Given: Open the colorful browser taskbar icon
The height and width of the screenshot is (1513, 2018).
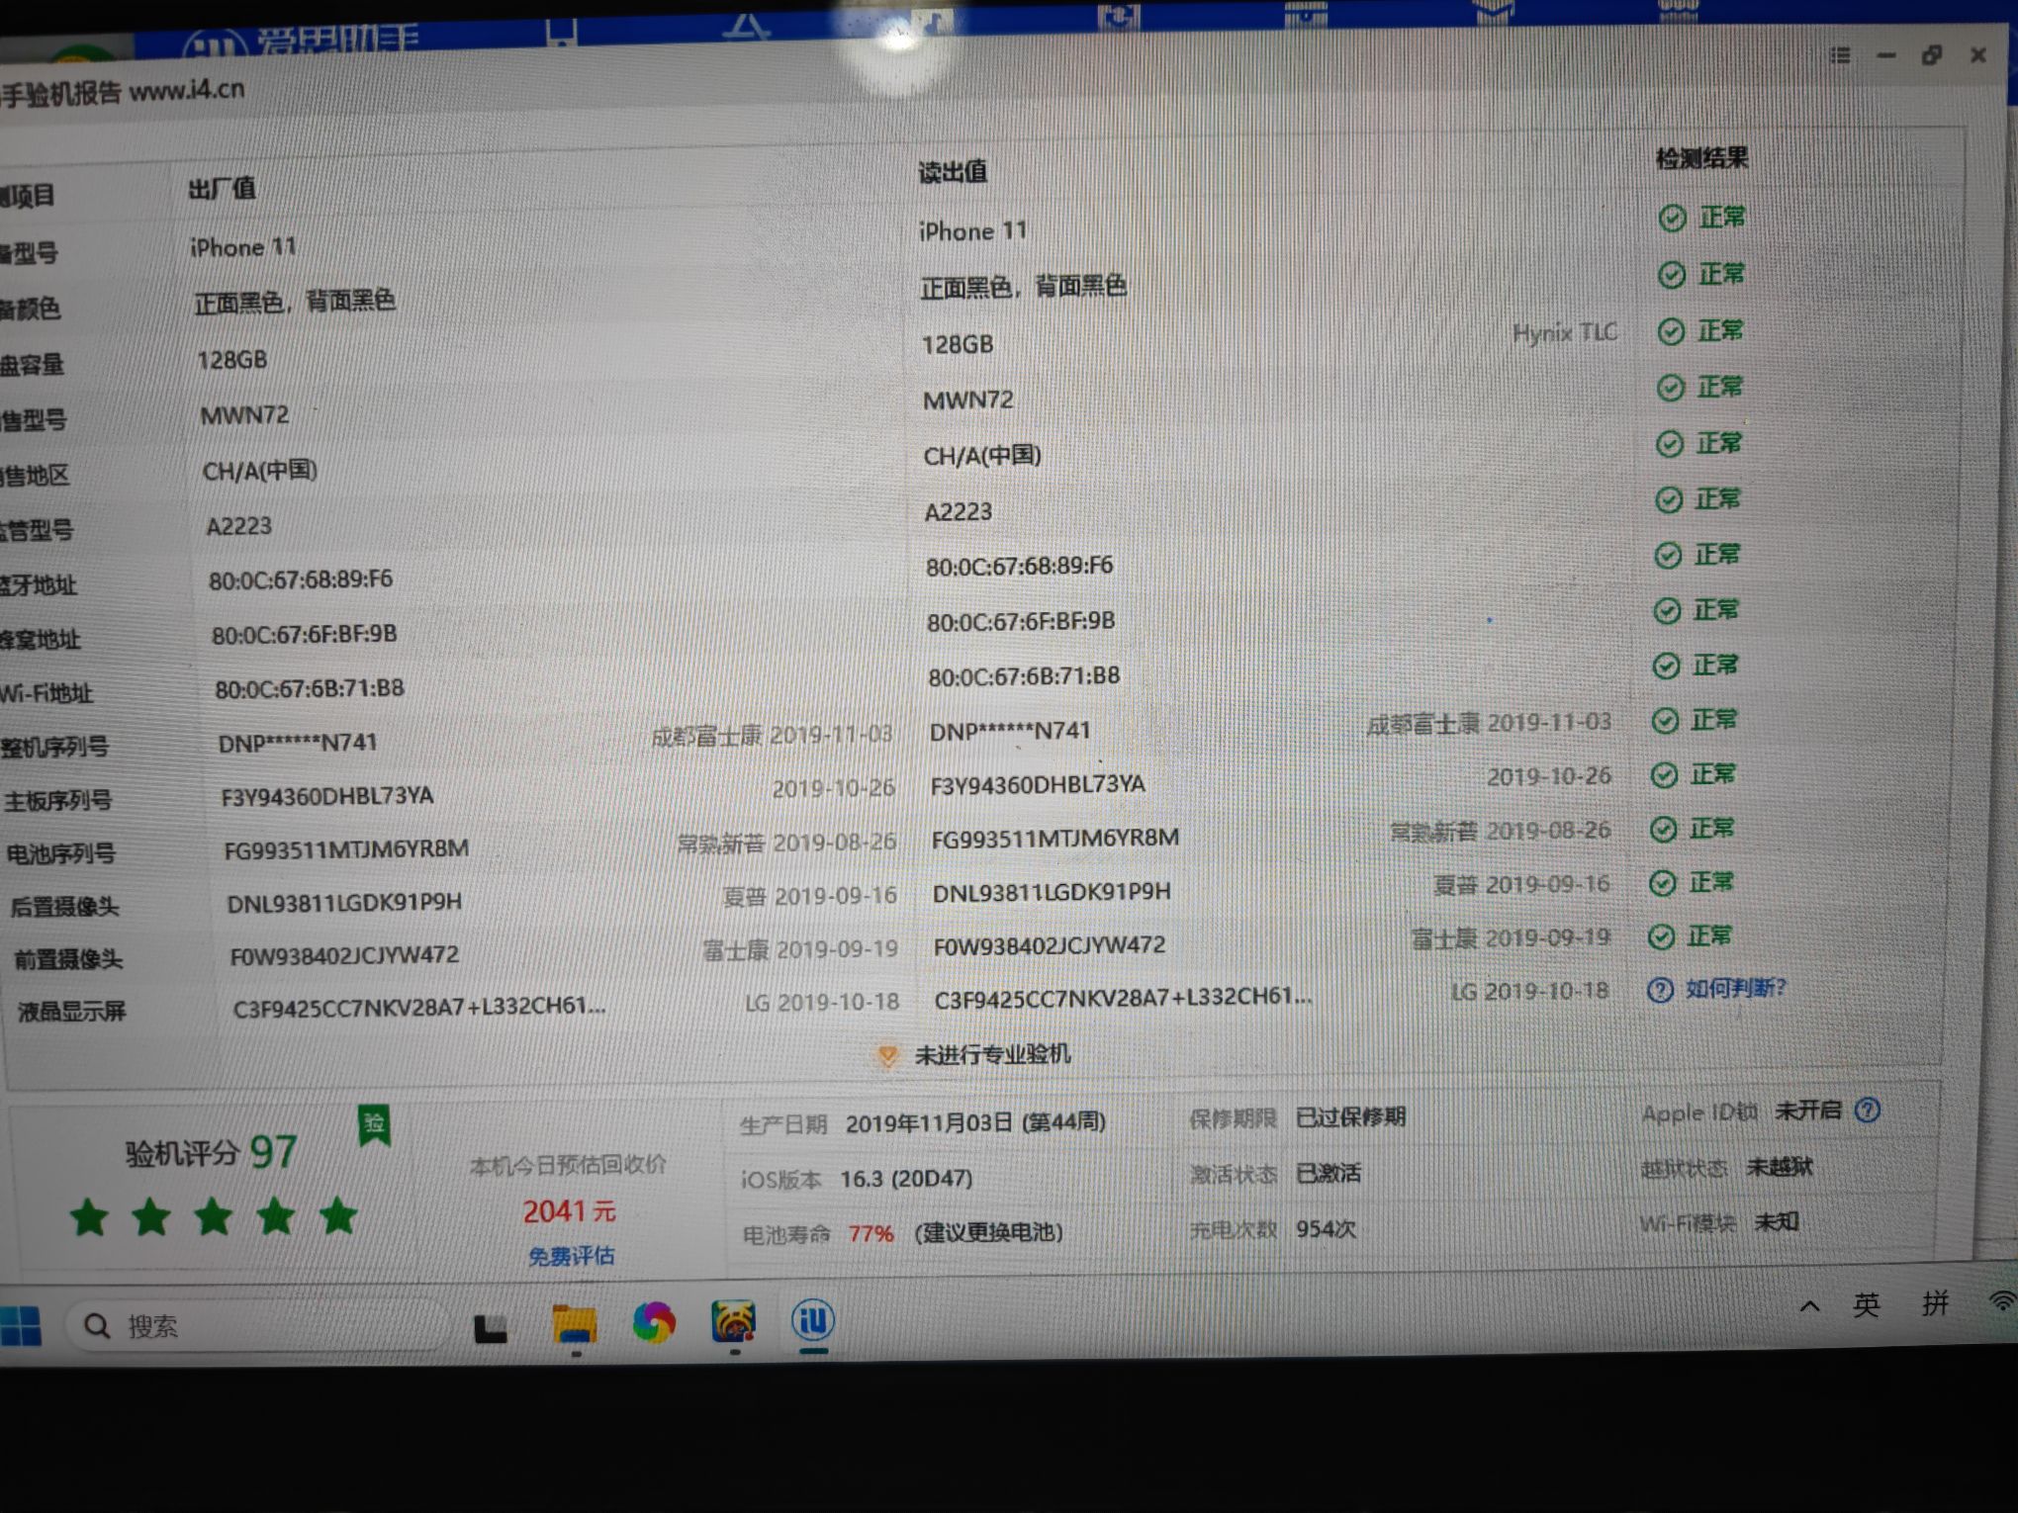Looking at the screenshot, I should click(654, 1322).
